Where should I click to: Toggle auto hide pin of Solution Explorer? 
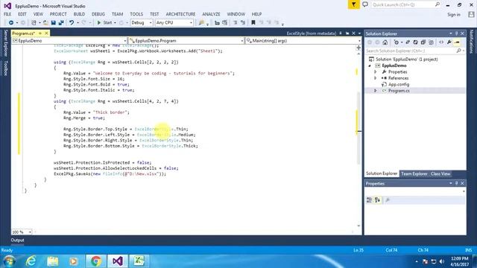[x=456, y=33]
